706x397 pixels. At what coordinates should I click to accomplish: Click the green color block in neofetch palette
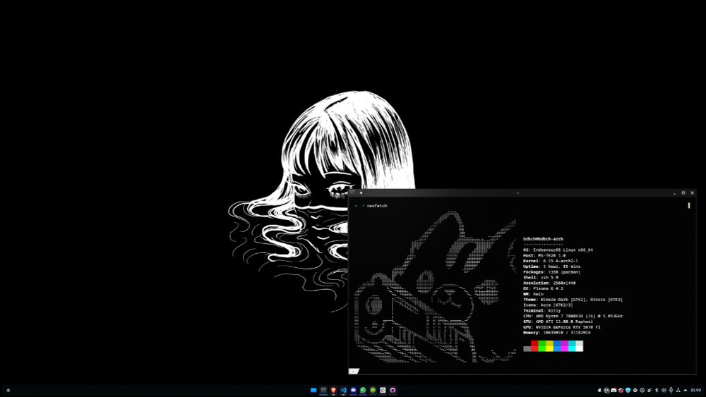542,346
